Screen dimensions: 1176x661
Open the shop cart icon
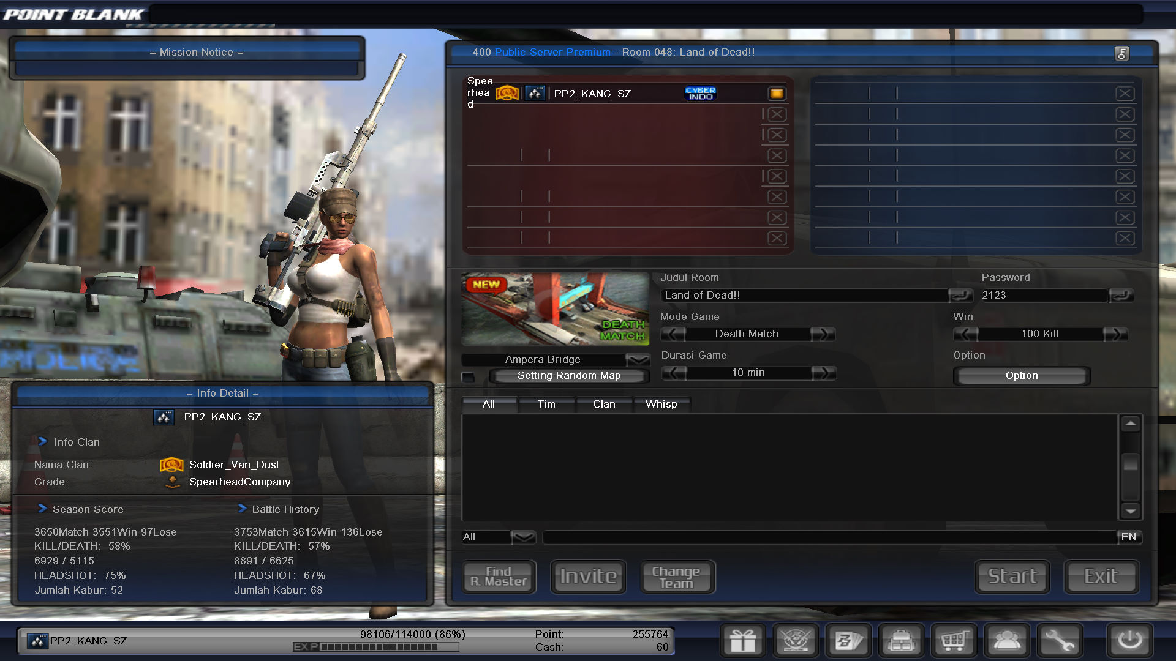coord(954,641)
